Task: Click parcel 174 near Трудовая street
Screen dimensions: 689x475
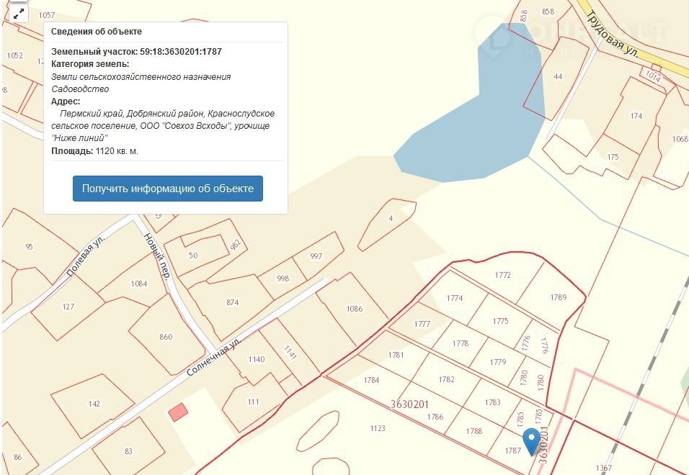Action: coord(635,116)
